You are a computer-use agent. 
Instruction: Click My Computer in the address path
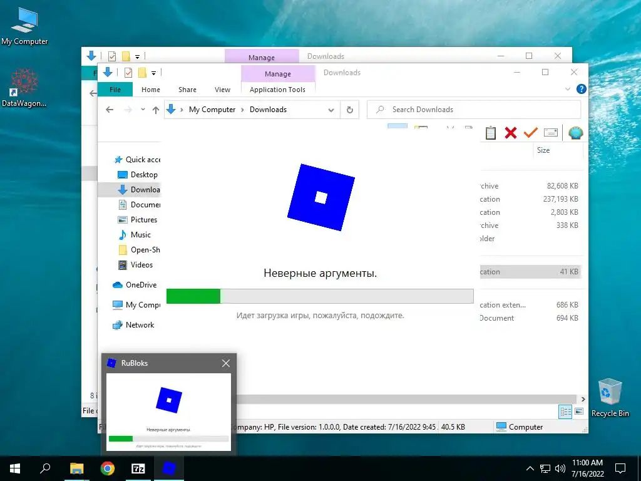(212, 110)
